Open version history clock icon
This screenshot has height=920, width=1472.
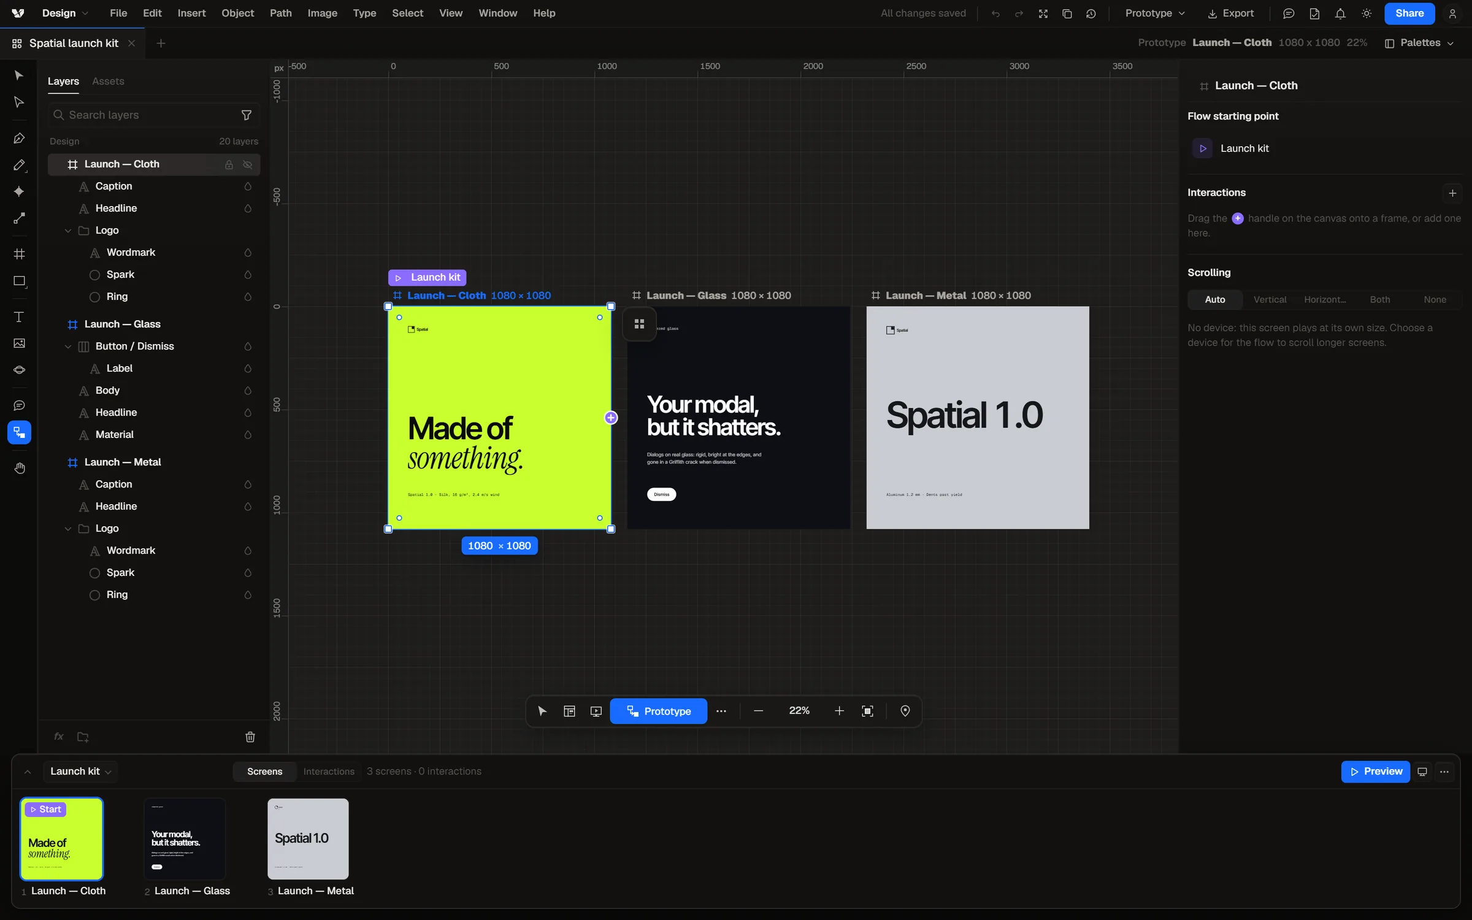pos(1091,13)
